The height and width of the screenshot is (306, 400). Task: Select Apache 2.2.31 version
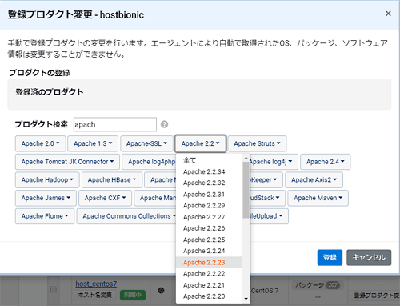pyautogui.click(x=209, y=195)
